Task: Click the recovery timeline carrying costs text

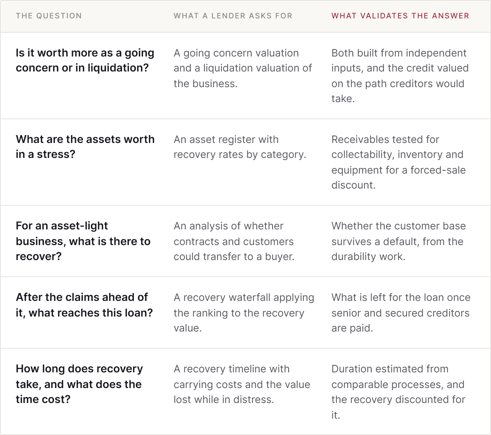Action: pyautogui.click(x=242, y=384)
